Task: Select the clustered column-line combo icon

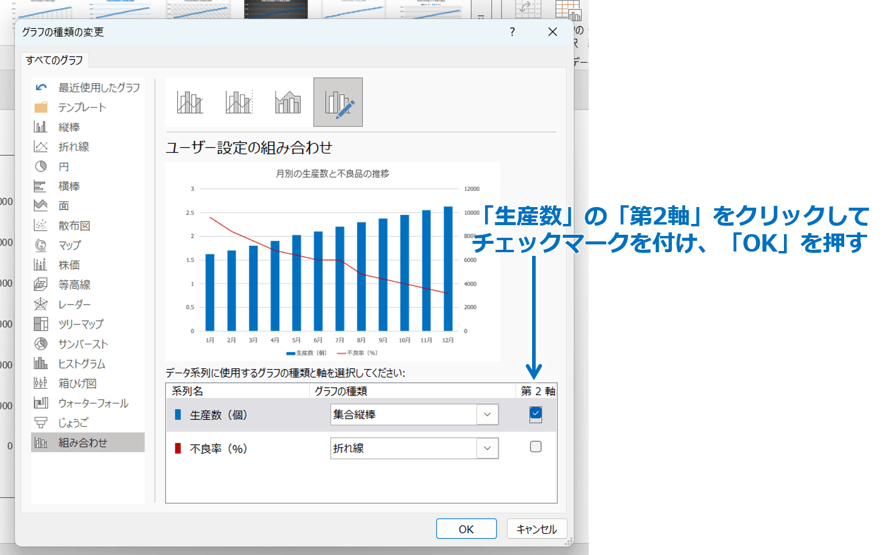Action: tap(190, 102)
